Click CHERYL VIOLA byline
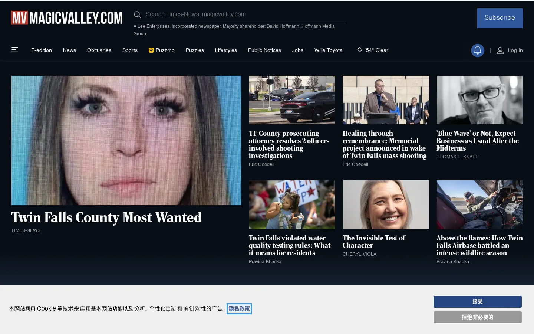This screenshot has height=334, width=534. (359, 254)
